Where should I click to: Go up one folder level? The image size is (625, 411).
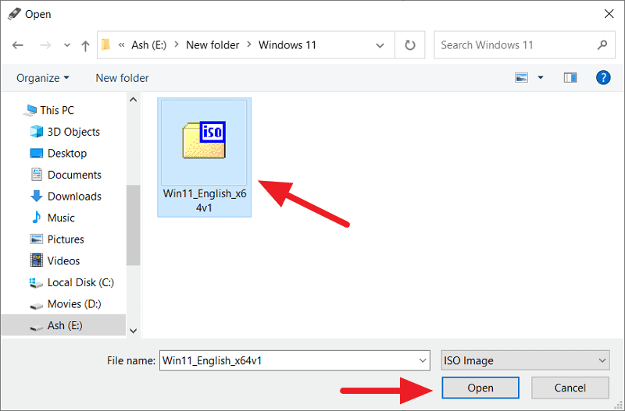click(85, 46)
